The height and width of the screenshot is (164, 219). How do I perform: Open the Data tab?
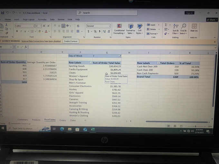coord(52,20)
